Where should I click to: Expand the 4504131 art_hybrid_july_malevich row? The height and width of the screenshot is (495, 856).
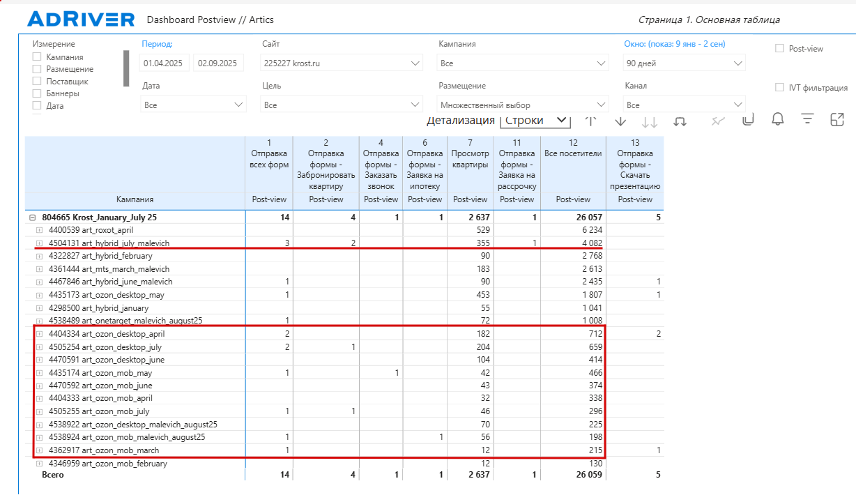(x=39, y=243)
